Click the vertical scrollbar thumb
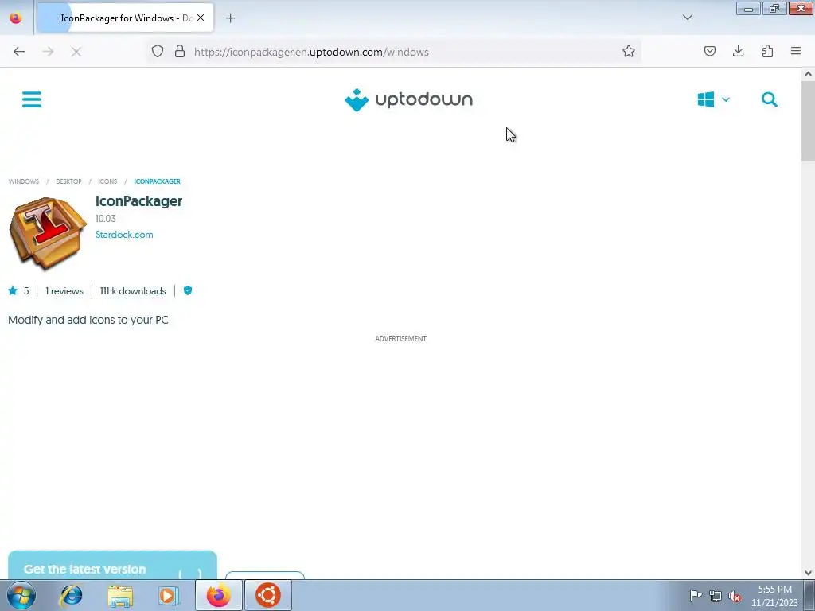Screen dimensions: 815x611 [808, 121]
